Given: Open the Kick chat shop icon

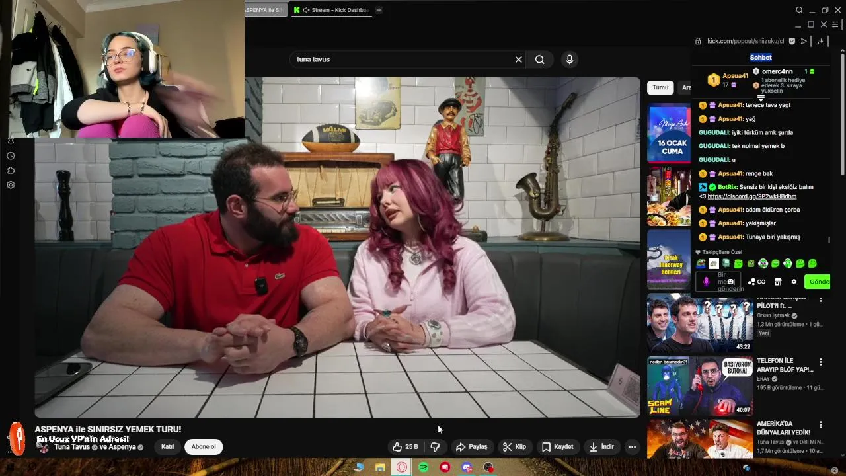Looking at the screenshot, I should [x=778, y=282].
